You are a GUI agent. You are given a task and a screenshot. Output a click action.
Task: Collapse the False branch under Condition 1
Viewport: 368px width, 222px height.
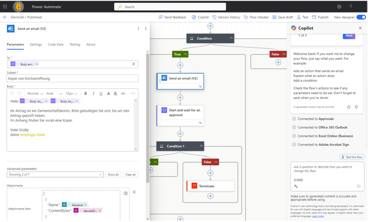pos(216,162)
